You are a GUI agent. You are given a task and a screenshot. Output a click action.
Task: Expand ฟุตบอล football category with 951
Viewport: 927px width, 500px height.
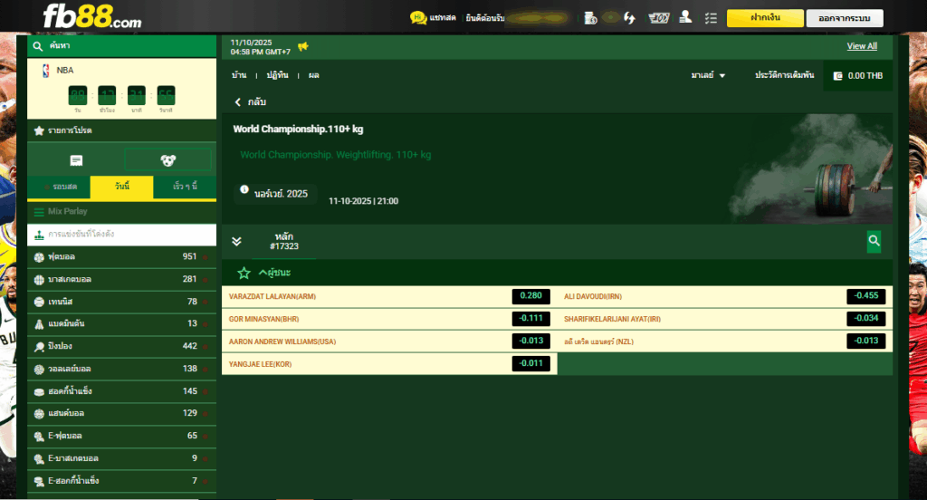pyautogui.click(x=122, y=257)
